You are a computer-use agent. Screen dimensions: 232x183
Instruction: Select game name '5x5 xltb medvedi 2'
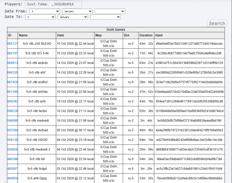[37, 149]
